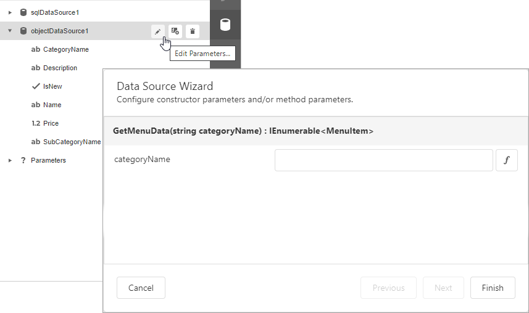Select the CategoryName field
Screen dimensions: 529x313
[65, 49]
